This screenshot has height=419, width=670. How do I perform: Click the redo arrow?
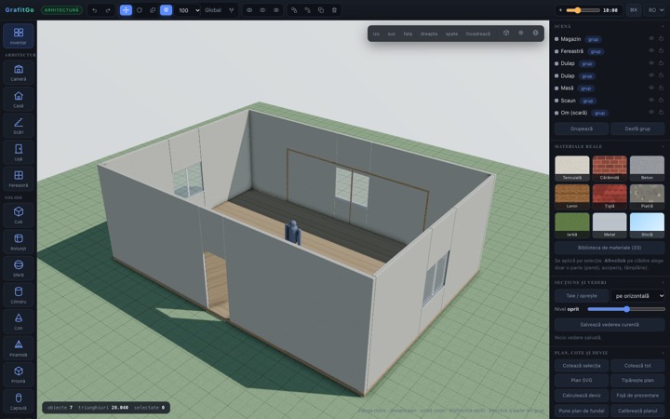pyautogui.click(x=108, y=10)
